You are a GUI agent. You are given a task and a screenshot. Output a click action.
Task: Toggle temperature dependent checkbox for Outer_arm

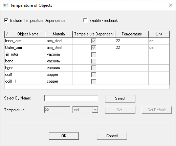(94, 48)
